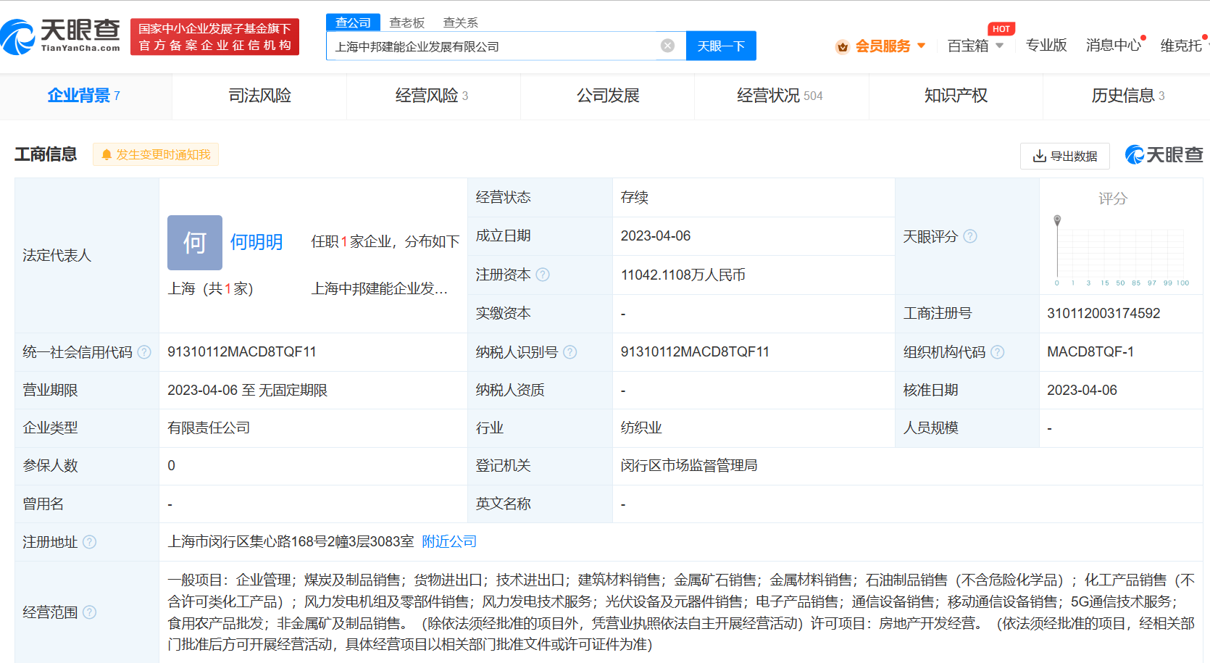This screenshot has height=663, width=1210.
Task: Switch to the 司法风险 tab
Action: pos(259,96)
